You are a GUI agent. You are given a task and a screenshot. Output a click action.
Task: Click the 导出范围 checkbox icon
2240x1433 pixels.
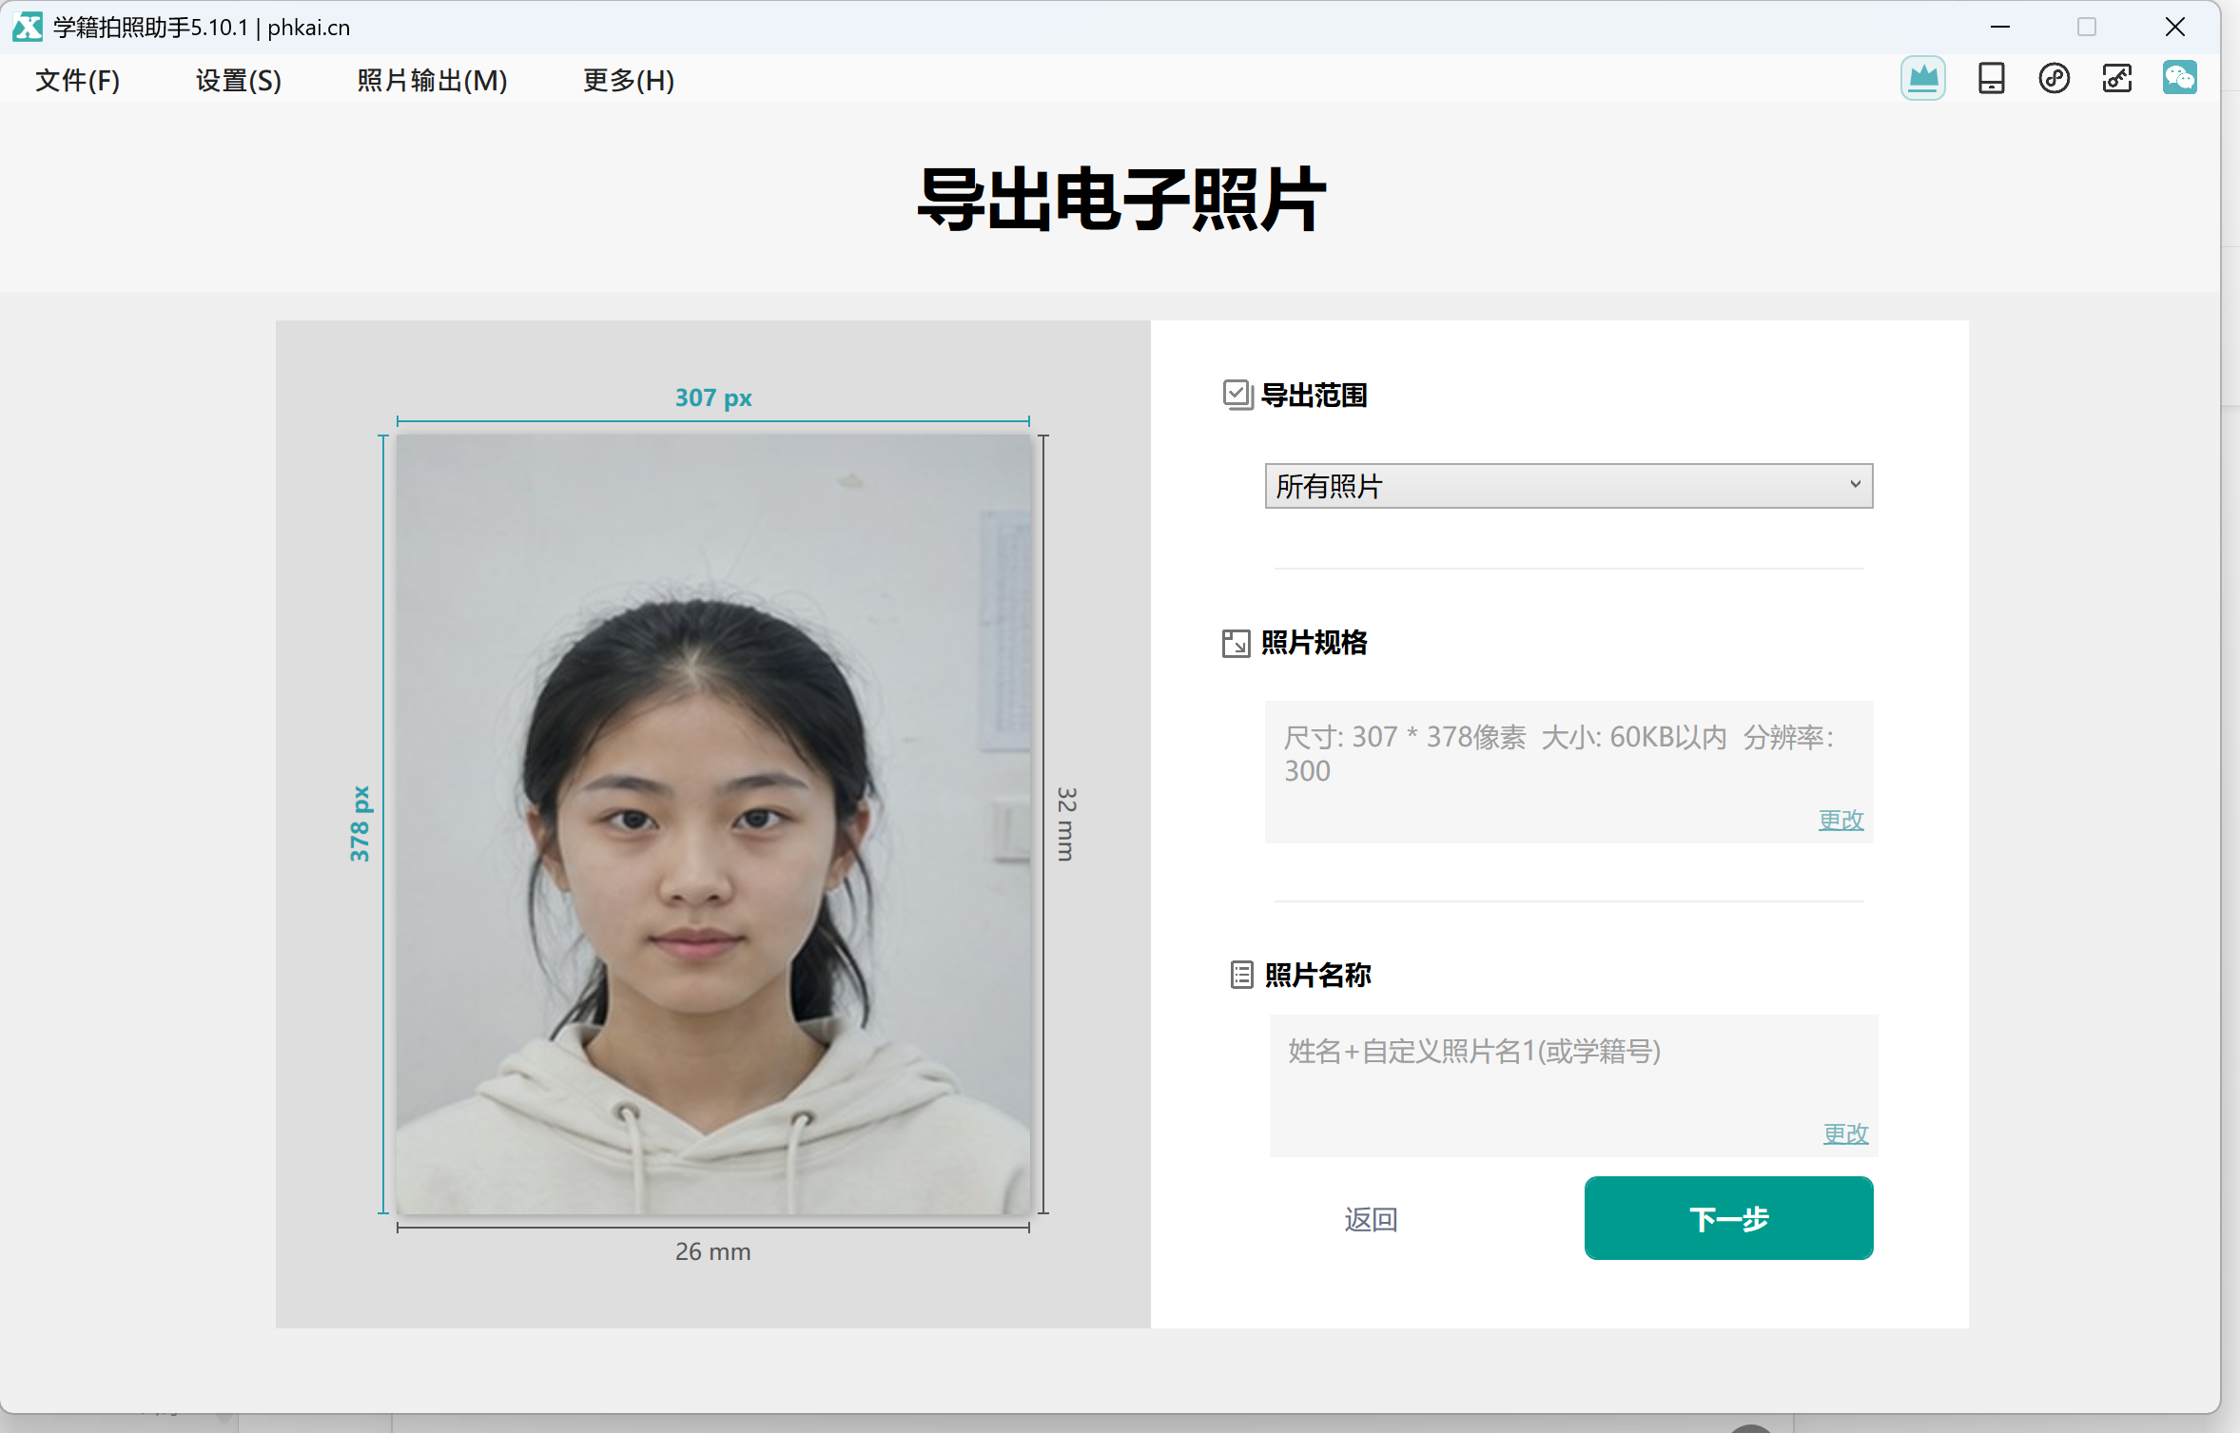tap(1237, 395)
